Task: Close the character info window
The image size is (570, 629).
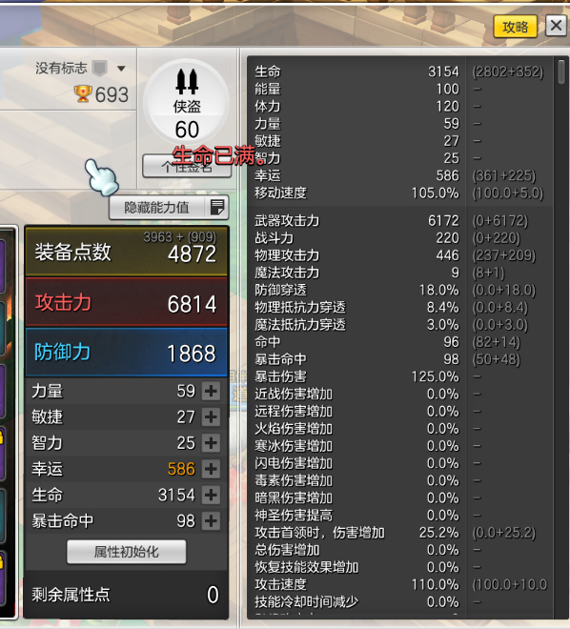Action: (x=556, y=26)
